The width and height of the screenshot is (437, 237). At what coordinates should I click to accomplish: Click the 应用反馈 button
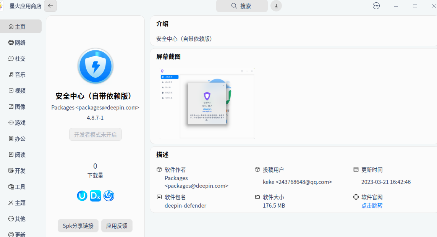tap(117, 226)
